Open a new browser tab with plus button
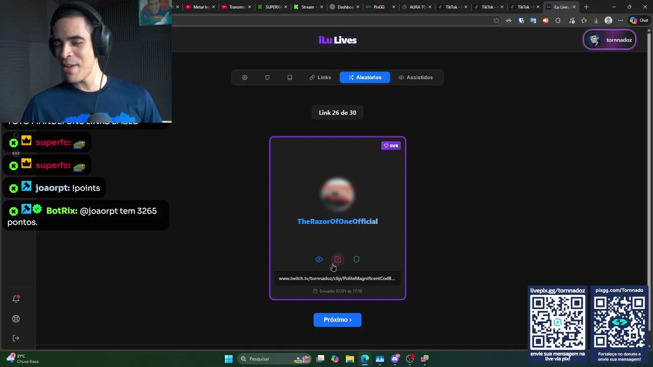This screenshot has height=367, width=653. click(x=586, y=7)
